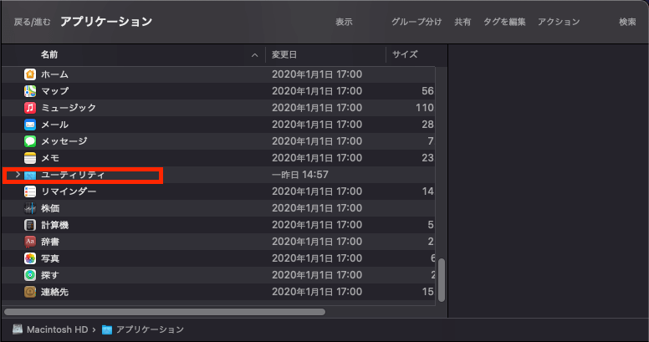Click the 株価 app icon
The image size is (649, 342).
click(x=30, y=208)
